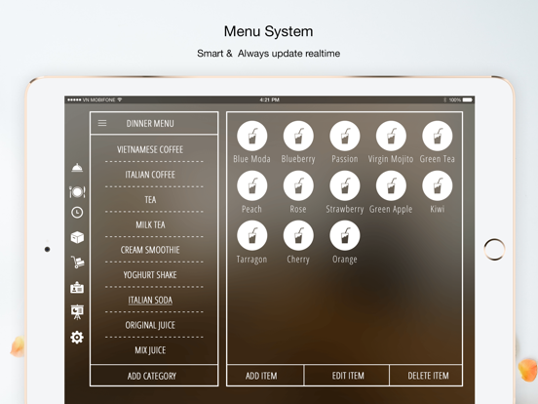Select the Tarragon drink icon
The image size is (538, 404).
(252, 236)
